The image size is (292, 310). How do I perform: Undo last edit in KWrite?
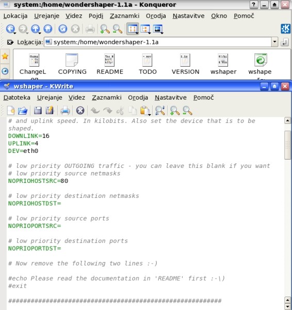[95, 111]
